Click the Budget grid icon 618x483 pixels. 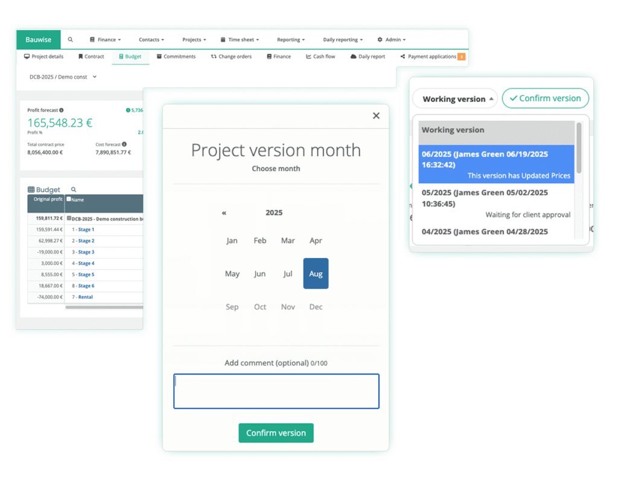(31, 189)
